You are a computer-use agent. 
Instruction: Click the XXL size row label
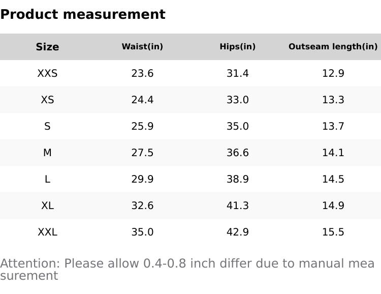coord(47,232)
